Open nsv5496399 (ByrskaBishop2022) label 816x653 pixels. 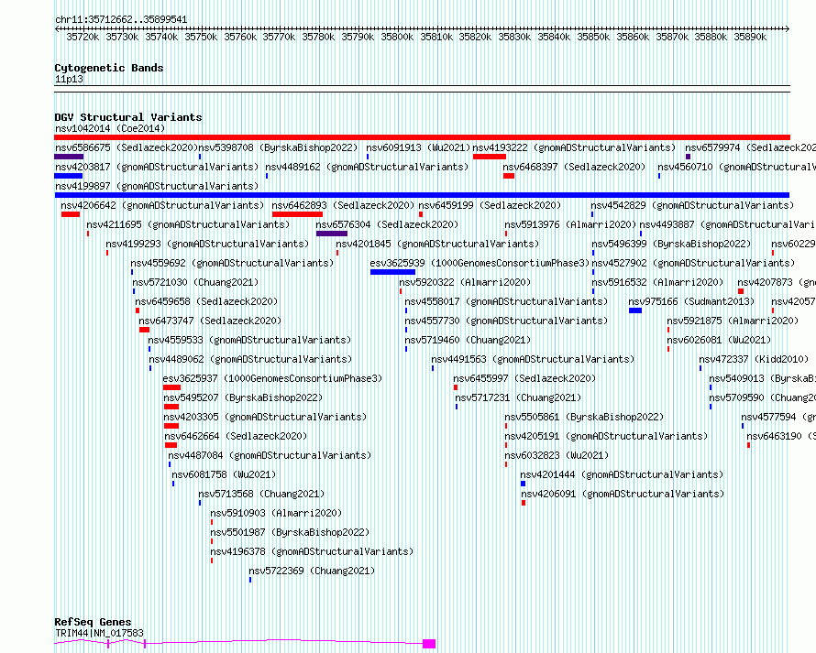671,244
